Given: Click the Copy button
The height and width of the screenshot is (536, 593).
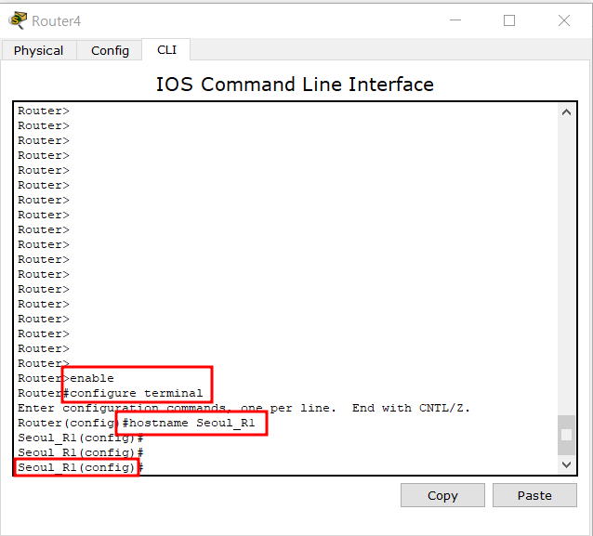Looking at the screenshot, I should 442,495.
